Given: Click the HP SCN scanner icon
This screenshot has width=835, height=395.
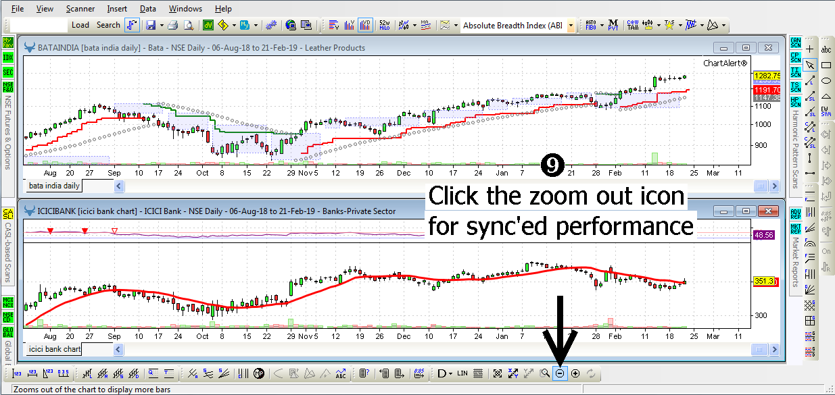Looking at the screenshot, I should (795, 101).
